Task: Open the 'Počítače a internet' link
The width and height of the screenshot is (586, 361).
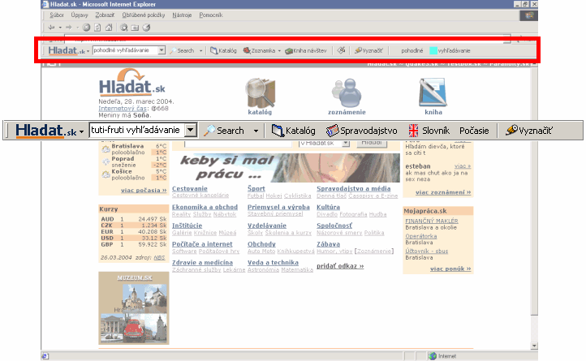Action: [x=202, y=244]
